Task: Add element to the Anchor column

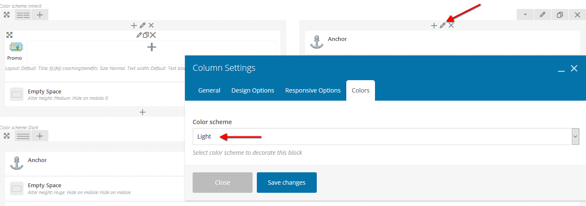Action: (x=434, y=26)
